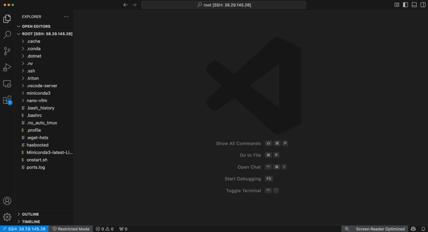The image size is (428, 232).
Task: Go forward with the right arrow
Action: [134, 5]
